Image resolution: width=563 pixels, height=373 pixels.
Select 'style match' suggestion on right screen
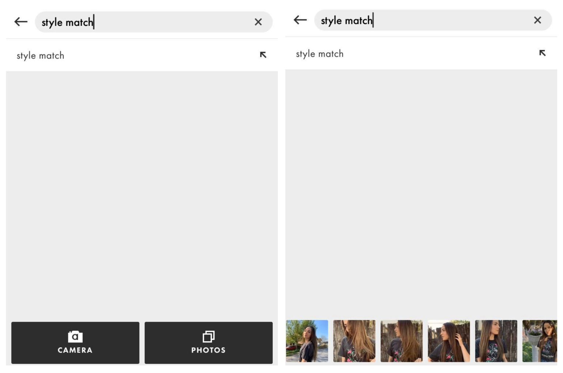tap(421, 53)
